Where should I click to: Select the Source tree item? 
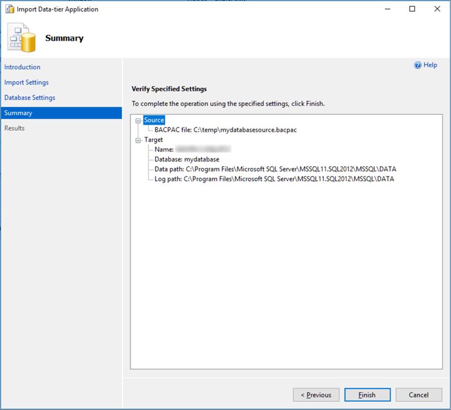point(154,120)
